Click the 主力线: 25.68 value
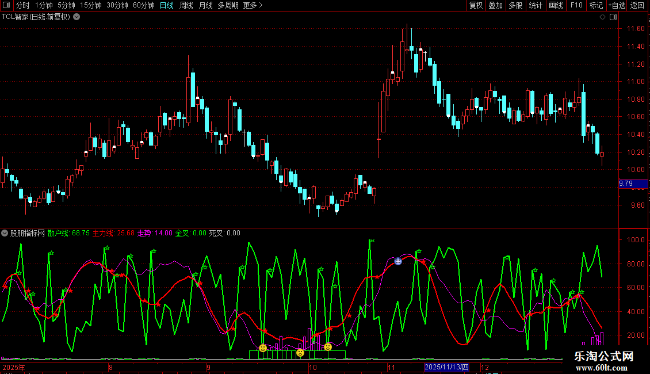 click(113, 233)
